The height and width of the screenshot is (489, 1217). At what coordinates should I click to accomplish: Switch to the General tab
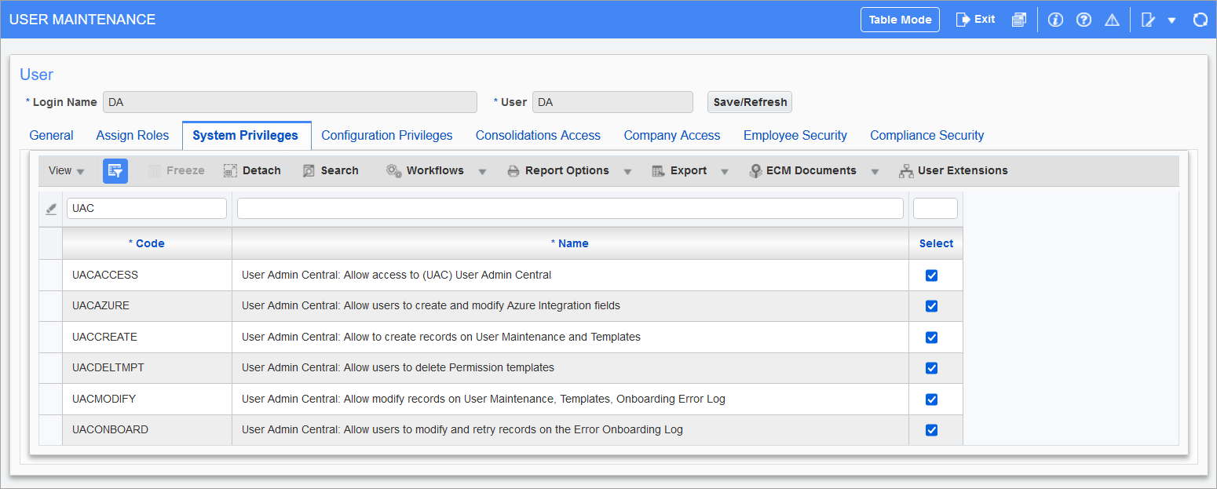click(52, 135)
